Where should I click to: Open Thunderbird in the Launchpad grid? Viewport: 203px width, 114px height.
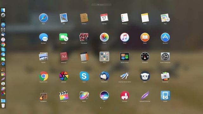[x=104, y=76]
